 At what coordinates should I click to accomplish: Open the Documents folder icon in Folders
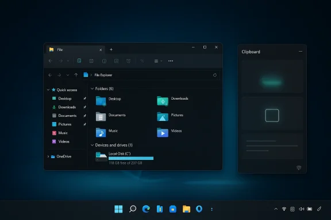click(x=101, y=116)
